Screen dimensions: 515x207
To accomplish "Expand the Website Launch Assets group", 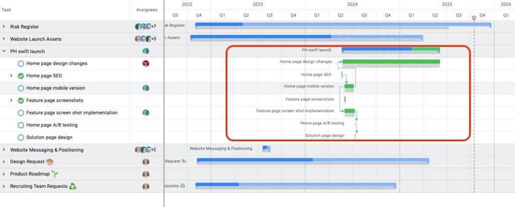I will (x=4, y=39).
